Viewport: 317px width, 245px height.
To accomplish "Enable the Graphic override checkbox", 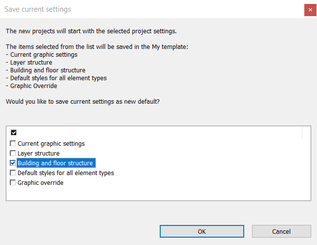I will [x=13, y=183].
